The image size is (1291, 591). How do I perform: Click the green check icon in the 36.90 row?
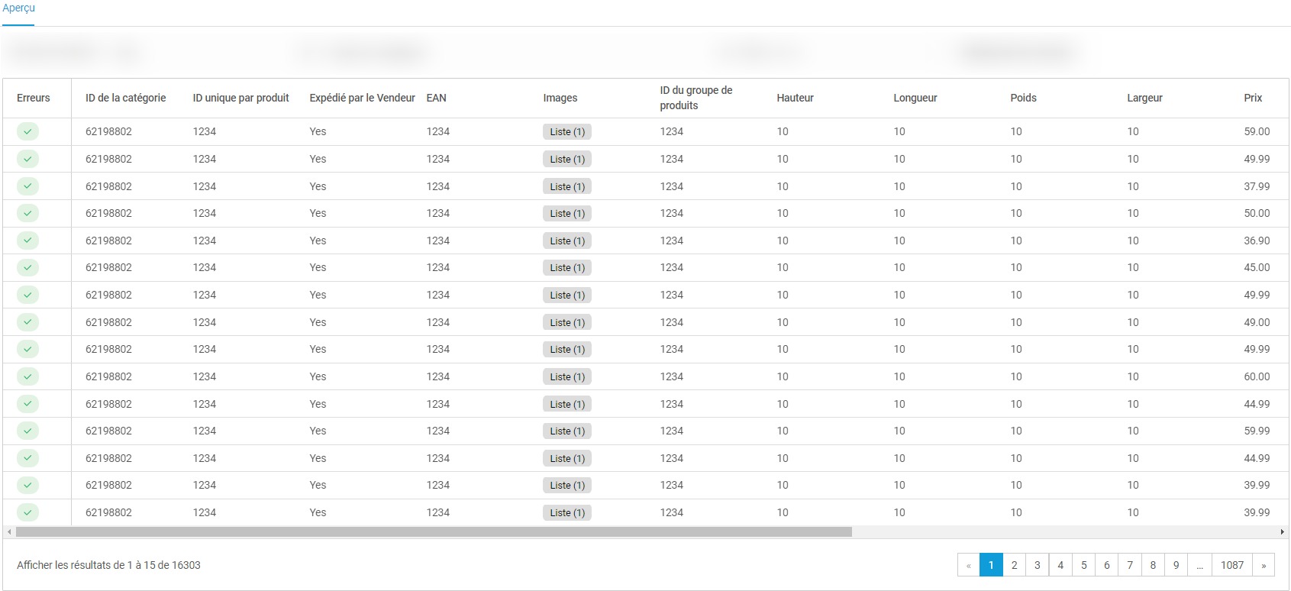27,241
